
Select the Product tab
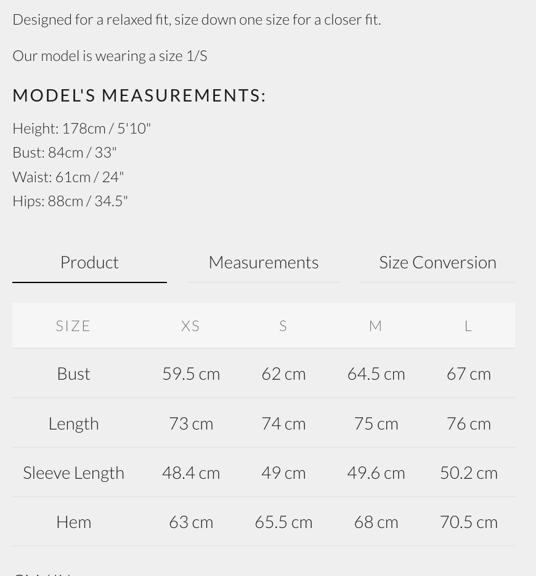pos(89,262)
